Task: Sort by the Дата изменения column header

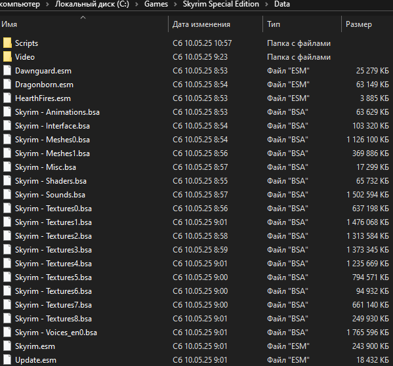Action: [x=216, y=24]
